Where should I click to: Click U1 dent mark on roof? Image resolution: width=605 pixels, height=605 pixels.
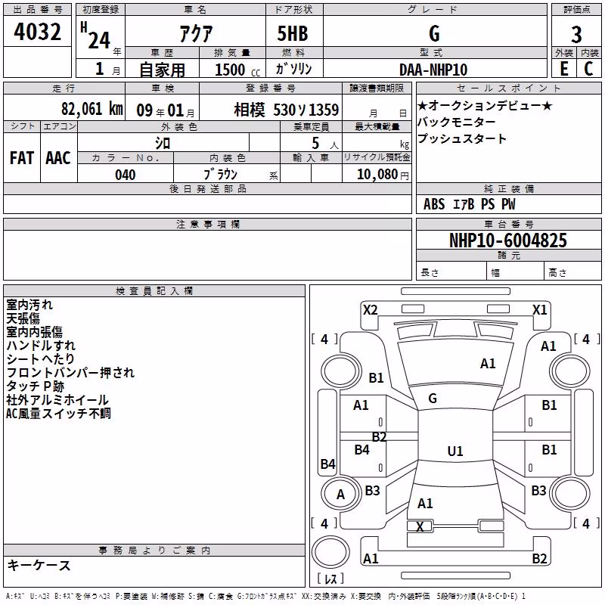click(455, 451)
